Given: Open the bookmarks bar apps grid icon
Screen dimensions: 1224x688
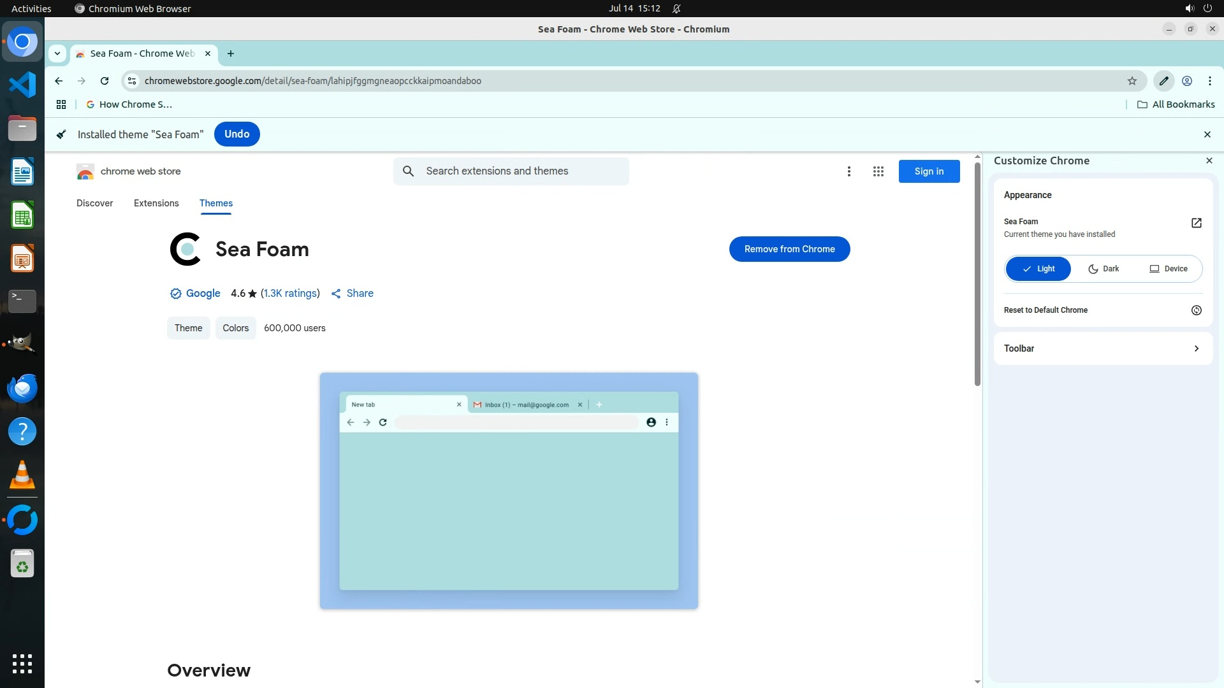Looking at the screenshot, I should click(61, 104).
